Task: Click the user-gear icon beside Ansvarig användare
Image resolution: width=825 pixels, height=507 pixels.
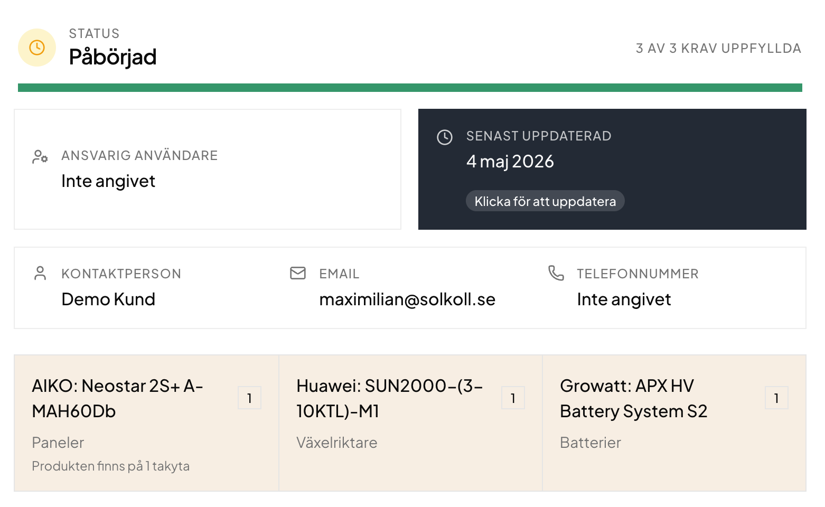Action: pos(40,156)
